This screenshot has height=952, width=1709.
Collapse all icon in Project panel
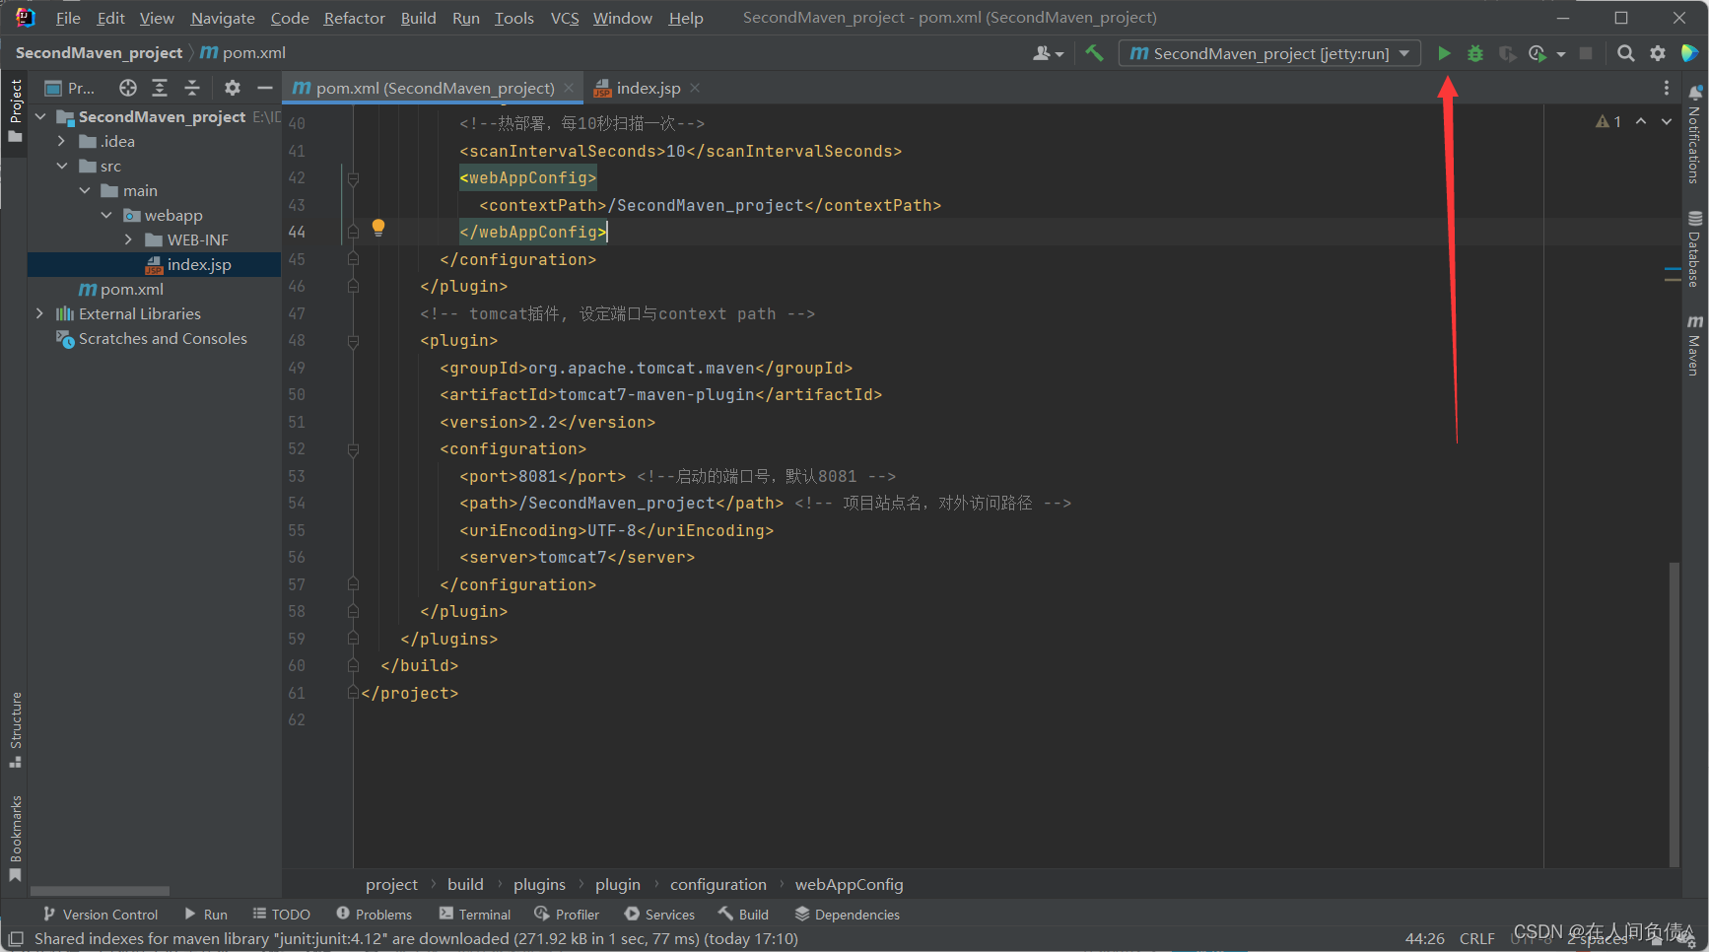point(192,88)
